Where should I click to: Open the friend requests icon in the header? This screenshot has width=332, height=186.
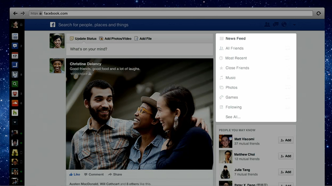pyautogui.click(x=267, y=25)
